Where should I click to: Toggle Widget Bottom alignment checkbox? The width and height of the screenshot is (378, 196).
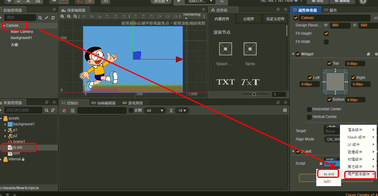coord(330,100)
